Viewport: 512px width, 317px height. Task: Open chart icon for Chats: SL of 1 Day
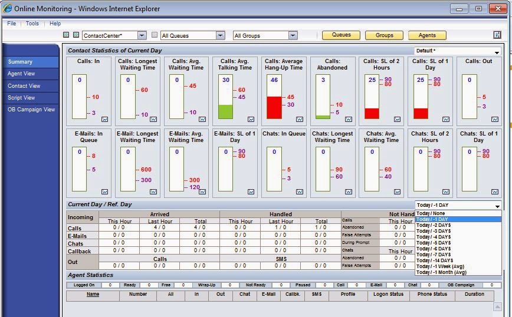pyautogui.click(x=495, y=191)
